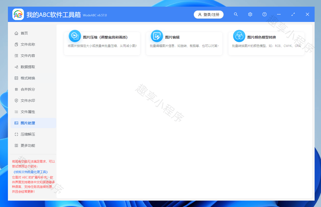Open 压缩解压 menu item

[x=33, y=134]
